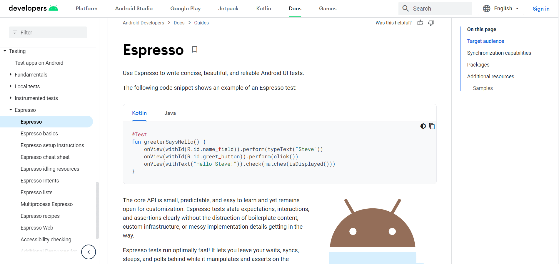This screenshot has height=264, width=559.
Task: Collapse the Testing section arrow
Action: click(x=5, y=51)
